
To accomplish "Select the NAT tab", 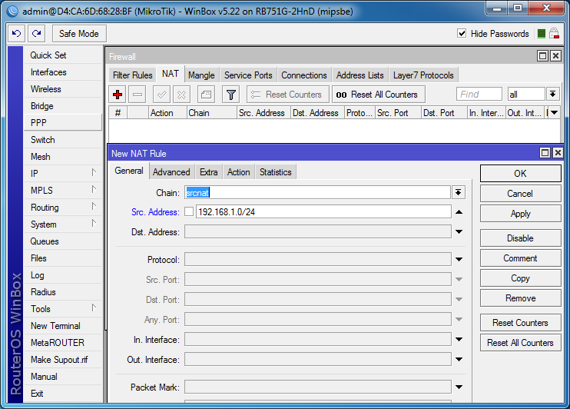I will coord(170,74).
